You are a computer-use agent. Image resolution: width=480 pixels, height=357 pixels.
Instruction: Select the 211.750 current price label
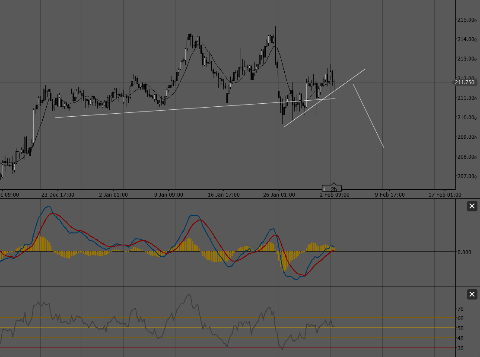(464, 83)
